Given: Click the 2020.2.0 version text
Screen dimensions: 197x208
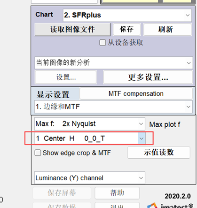Looking at the screenshot, I should [178, 196].
